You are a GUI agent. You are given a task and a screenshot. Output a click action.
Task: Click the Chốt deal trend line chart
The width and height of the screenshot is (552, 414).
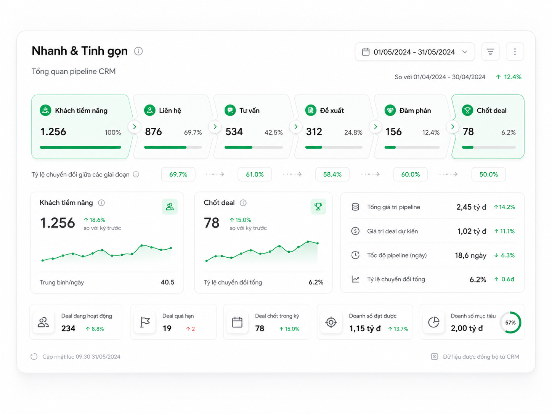click(x=262, y=252)
